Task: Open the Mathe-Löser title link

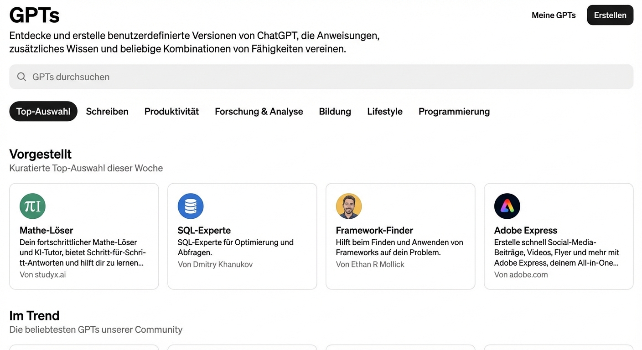Action: point(46,230)
